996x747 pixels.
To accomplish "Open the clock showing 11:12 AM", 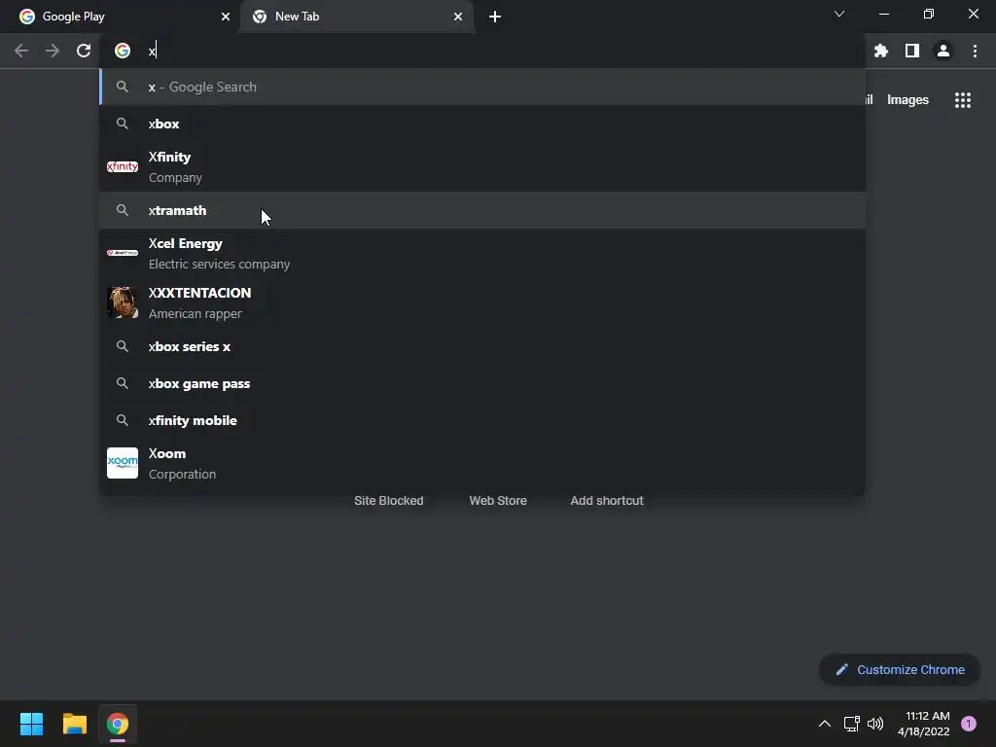I will (x=924, y=724).
